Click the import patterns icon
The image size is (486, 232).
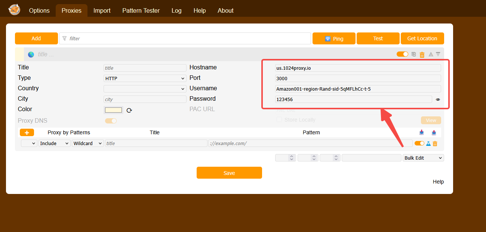pyautogui.click(x=422, y=132)
